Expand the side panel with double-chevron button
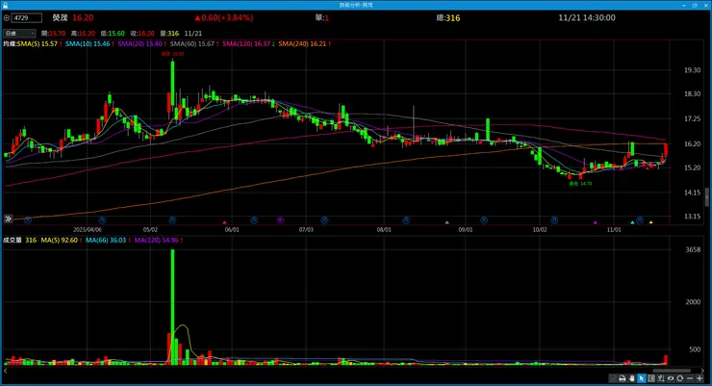 click(8, 219)
